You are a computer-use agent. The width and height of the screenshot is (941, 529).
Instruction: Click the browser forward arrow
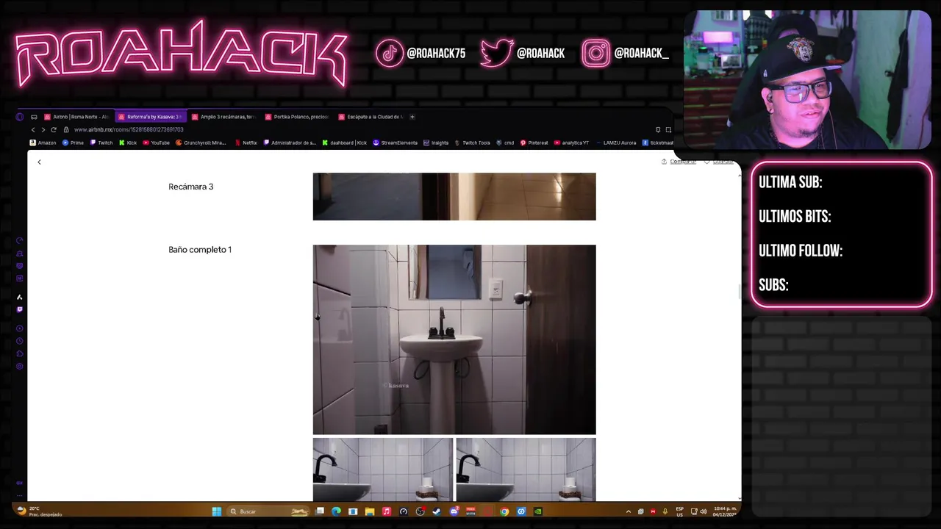point(43,129)
